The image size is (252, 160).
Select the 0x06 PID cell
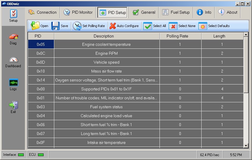tap(41, 125)
